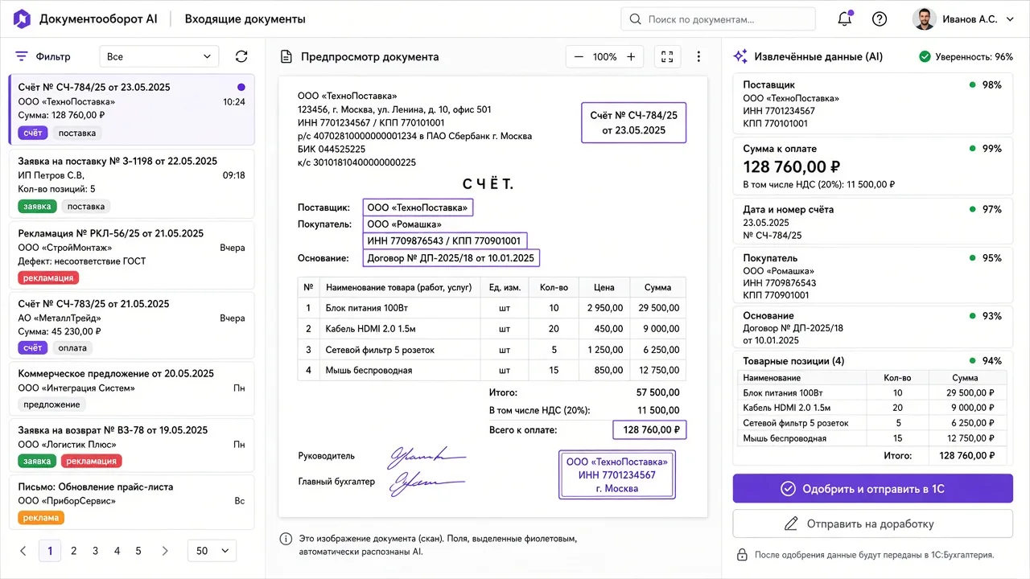This screenshot has height=579, width=1030.
Task: Click the Фильтр filter icon
Action: click(x=22, y=56)
